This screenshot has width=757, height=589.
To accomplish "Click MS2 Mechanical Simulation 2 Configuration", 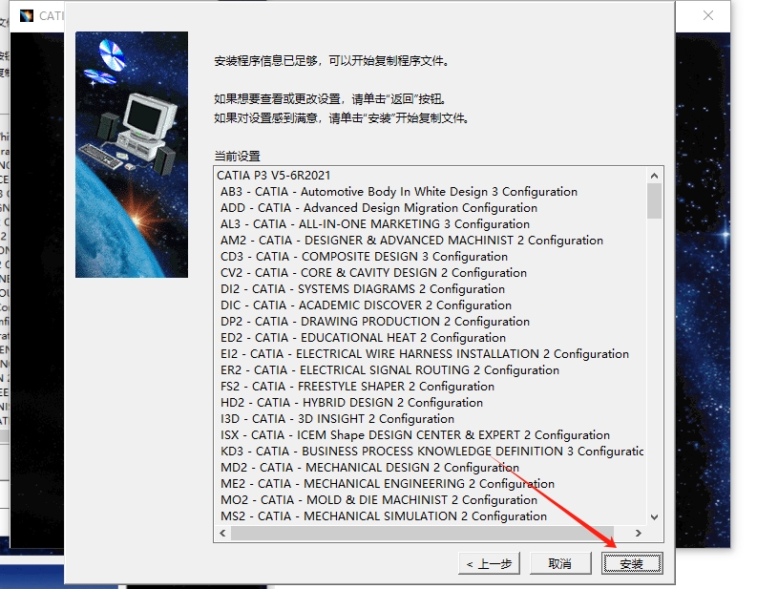I will [x=383, y=516].
